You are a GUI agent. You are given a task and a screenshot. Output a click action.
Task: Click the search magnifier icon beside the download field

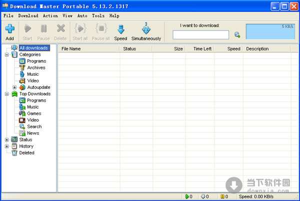point(237,35)
